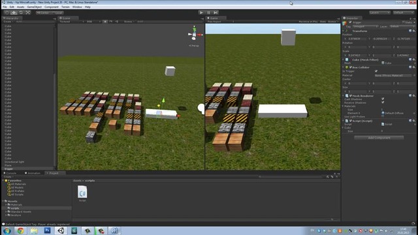This screenshot has height=235, width=418.
Task: Click Maximize on Play button
Action: [308, 22]
